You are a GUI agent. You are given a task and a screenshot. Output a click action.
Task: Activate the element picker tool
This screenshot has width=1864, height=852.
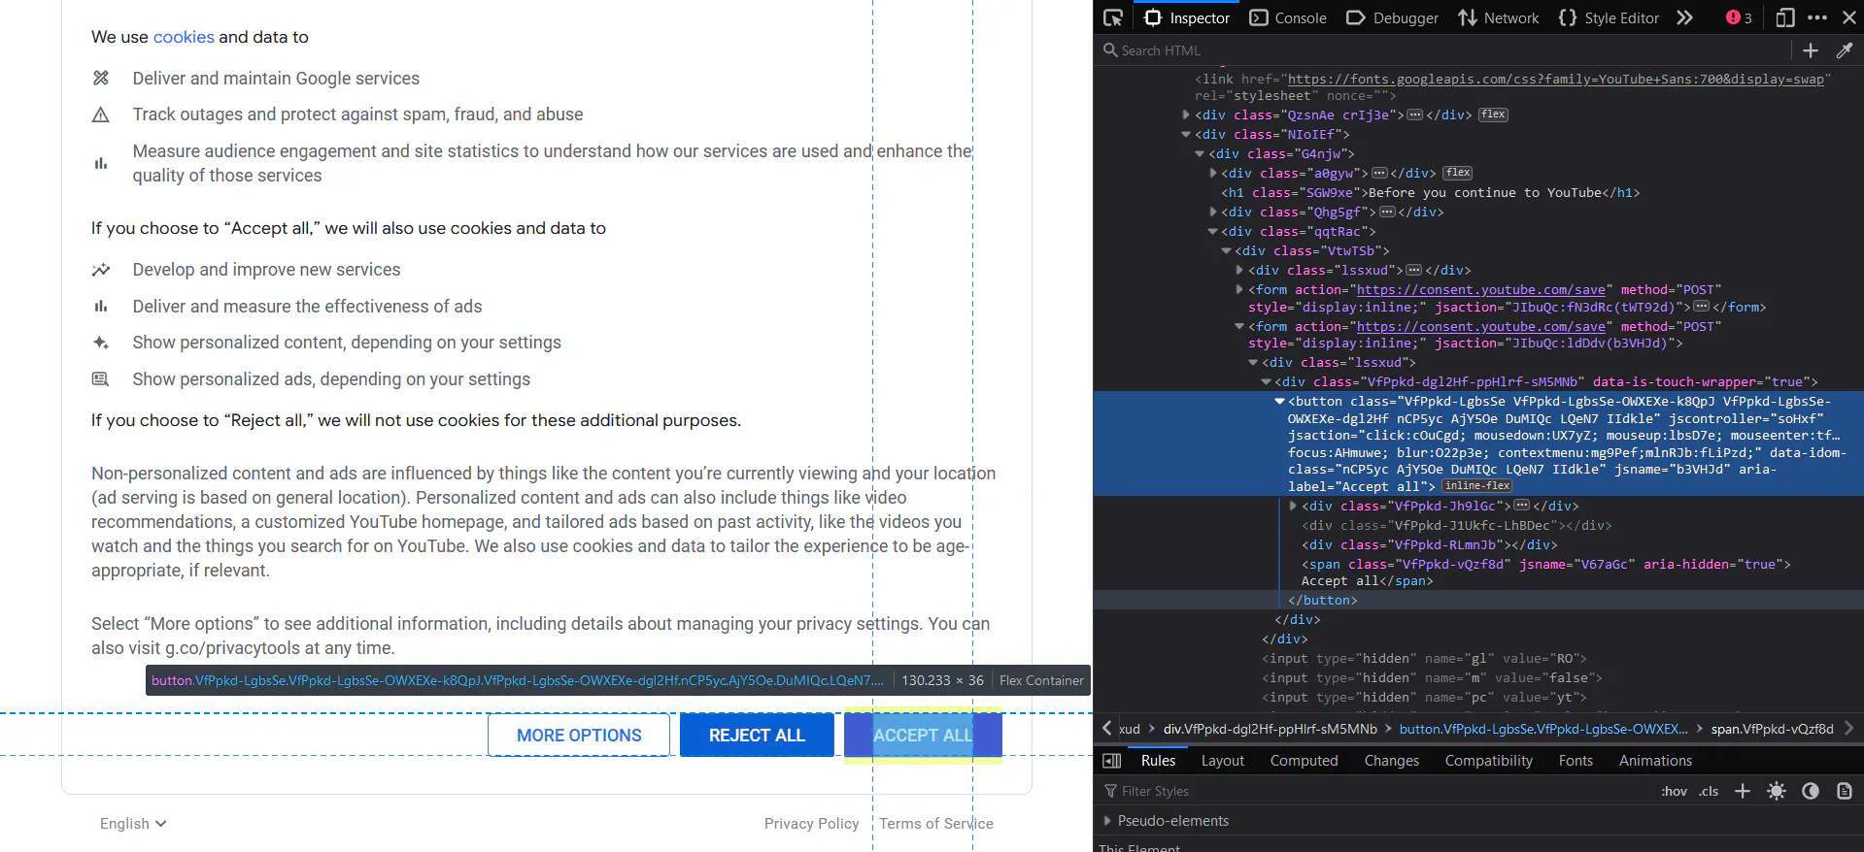coord(1113,17)
